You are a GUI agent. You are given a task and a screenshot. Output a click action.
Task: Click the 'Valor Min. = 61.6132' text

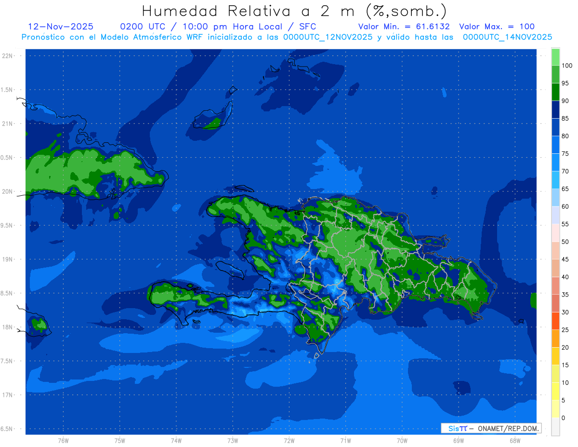[404, 27]
